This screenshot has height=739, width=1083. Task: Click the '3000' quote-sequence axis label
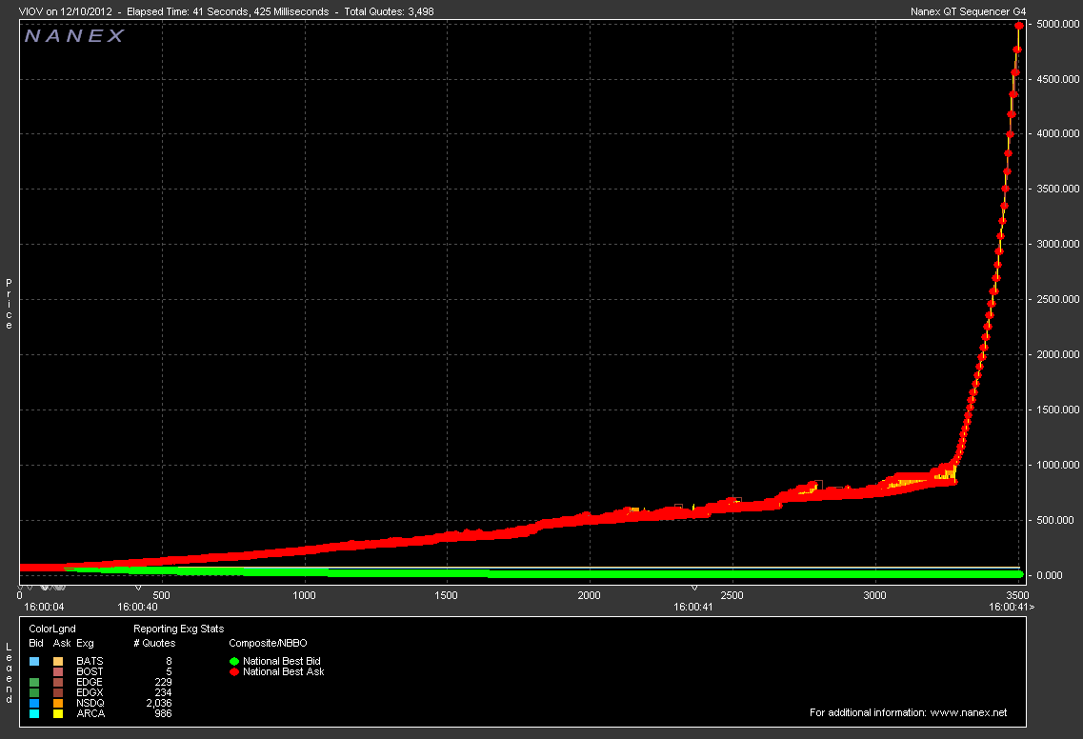tap(875, 595)
